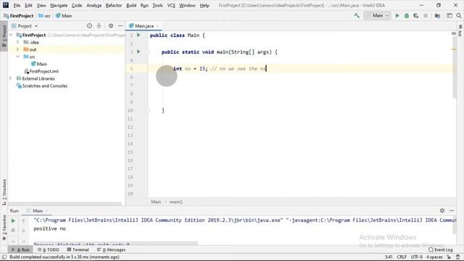Image resolution: width=464 pixels, height=261 pixels.
Task: Expand External Libraries node
Action: [x=11, y=78]
